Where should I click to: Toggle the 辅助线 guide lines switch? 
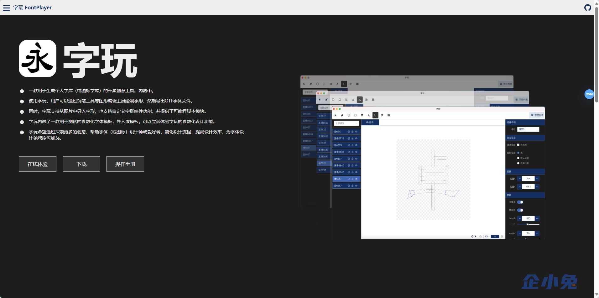coord(520,210)
